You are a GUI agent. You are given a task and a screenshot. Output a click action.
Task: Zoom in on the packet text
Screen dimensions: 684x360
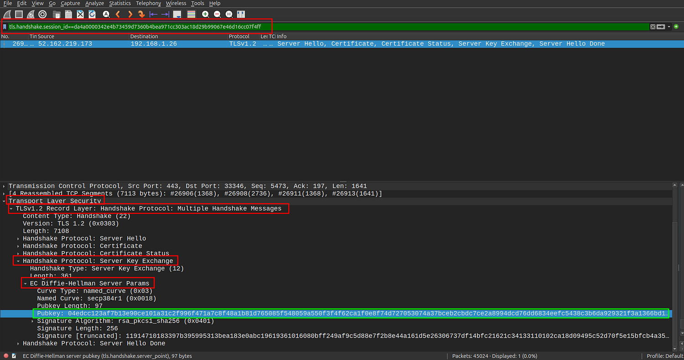[206, 14]
